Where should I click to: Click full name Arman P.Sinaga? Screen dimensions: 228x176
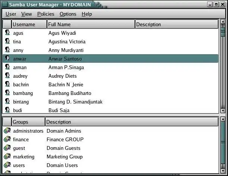click(66, 68)
